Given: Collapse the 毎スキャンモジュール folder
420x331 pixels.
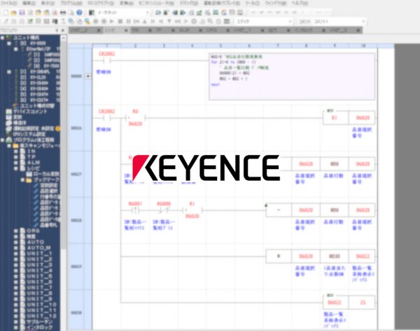Looking at the screenshot, I should [x=9, y=145].
